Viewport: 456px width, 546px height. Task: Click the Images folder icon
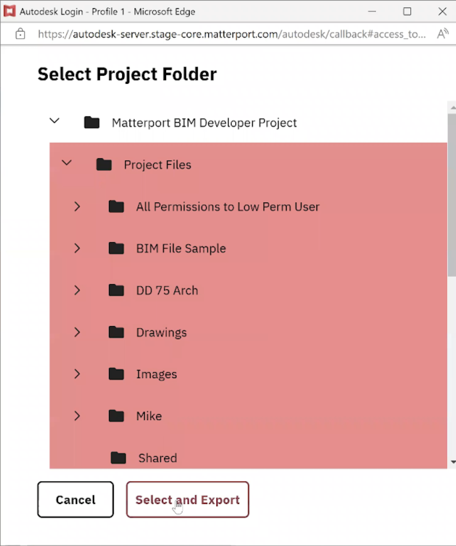tap(115, 374)
